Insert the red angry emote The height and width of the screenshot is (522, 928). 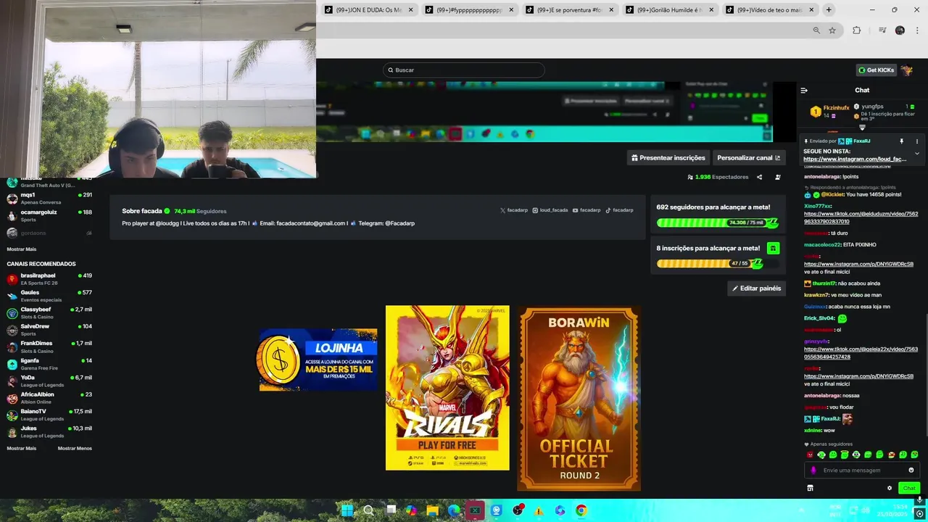click(810, 455)
